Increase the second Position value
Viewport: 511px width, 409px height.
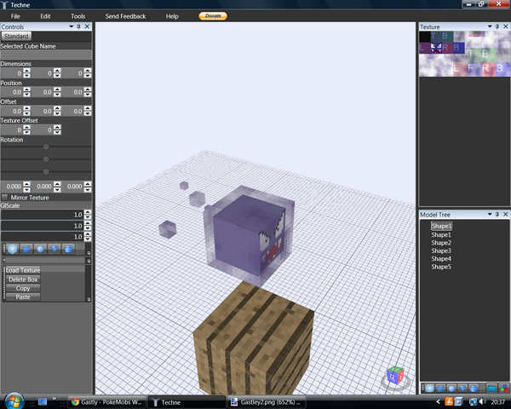pyautogui.click(x=57, y=89)
